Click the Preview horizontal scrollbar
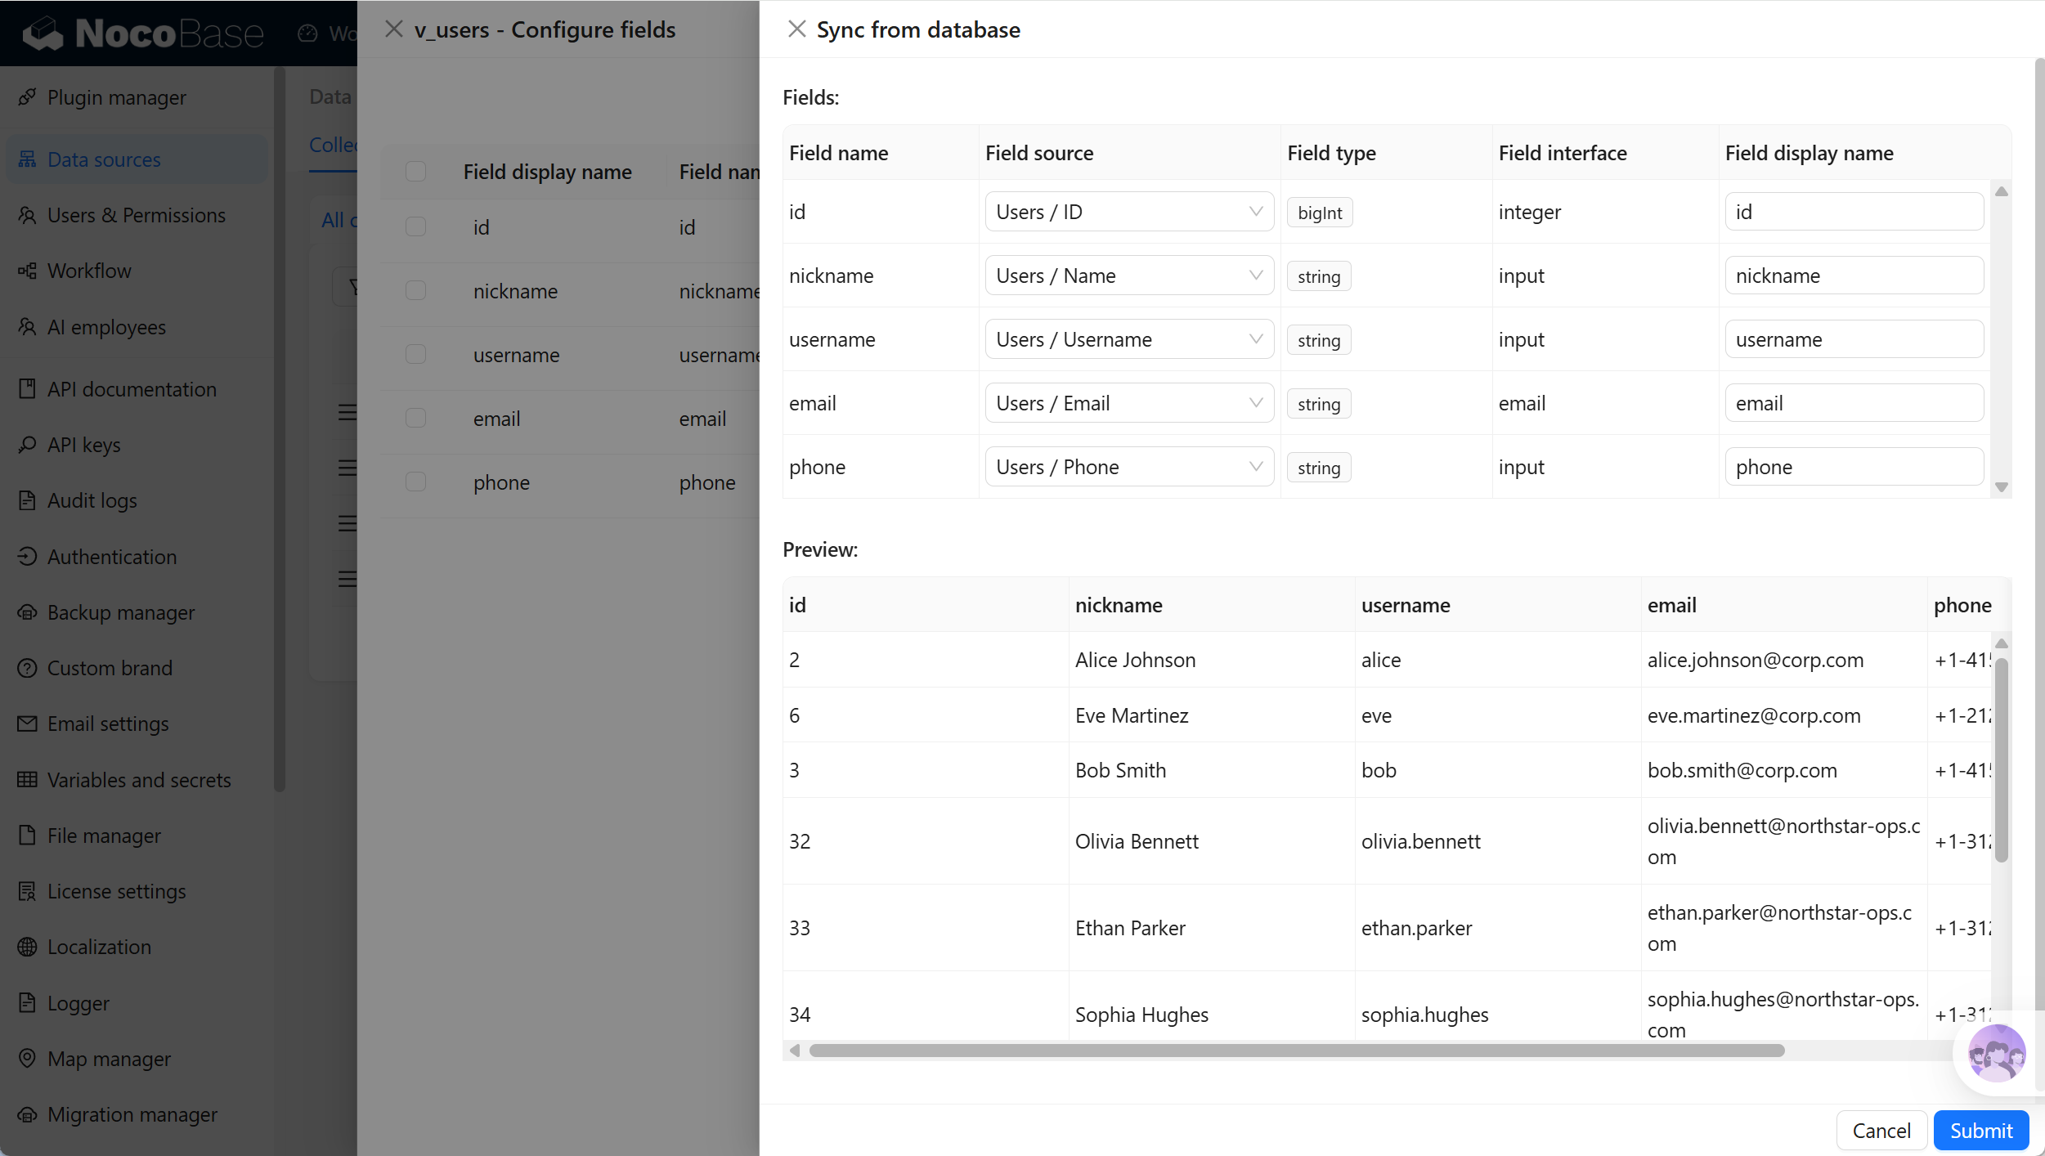2045x1156 pixels. click(x=1297, y=1051)
